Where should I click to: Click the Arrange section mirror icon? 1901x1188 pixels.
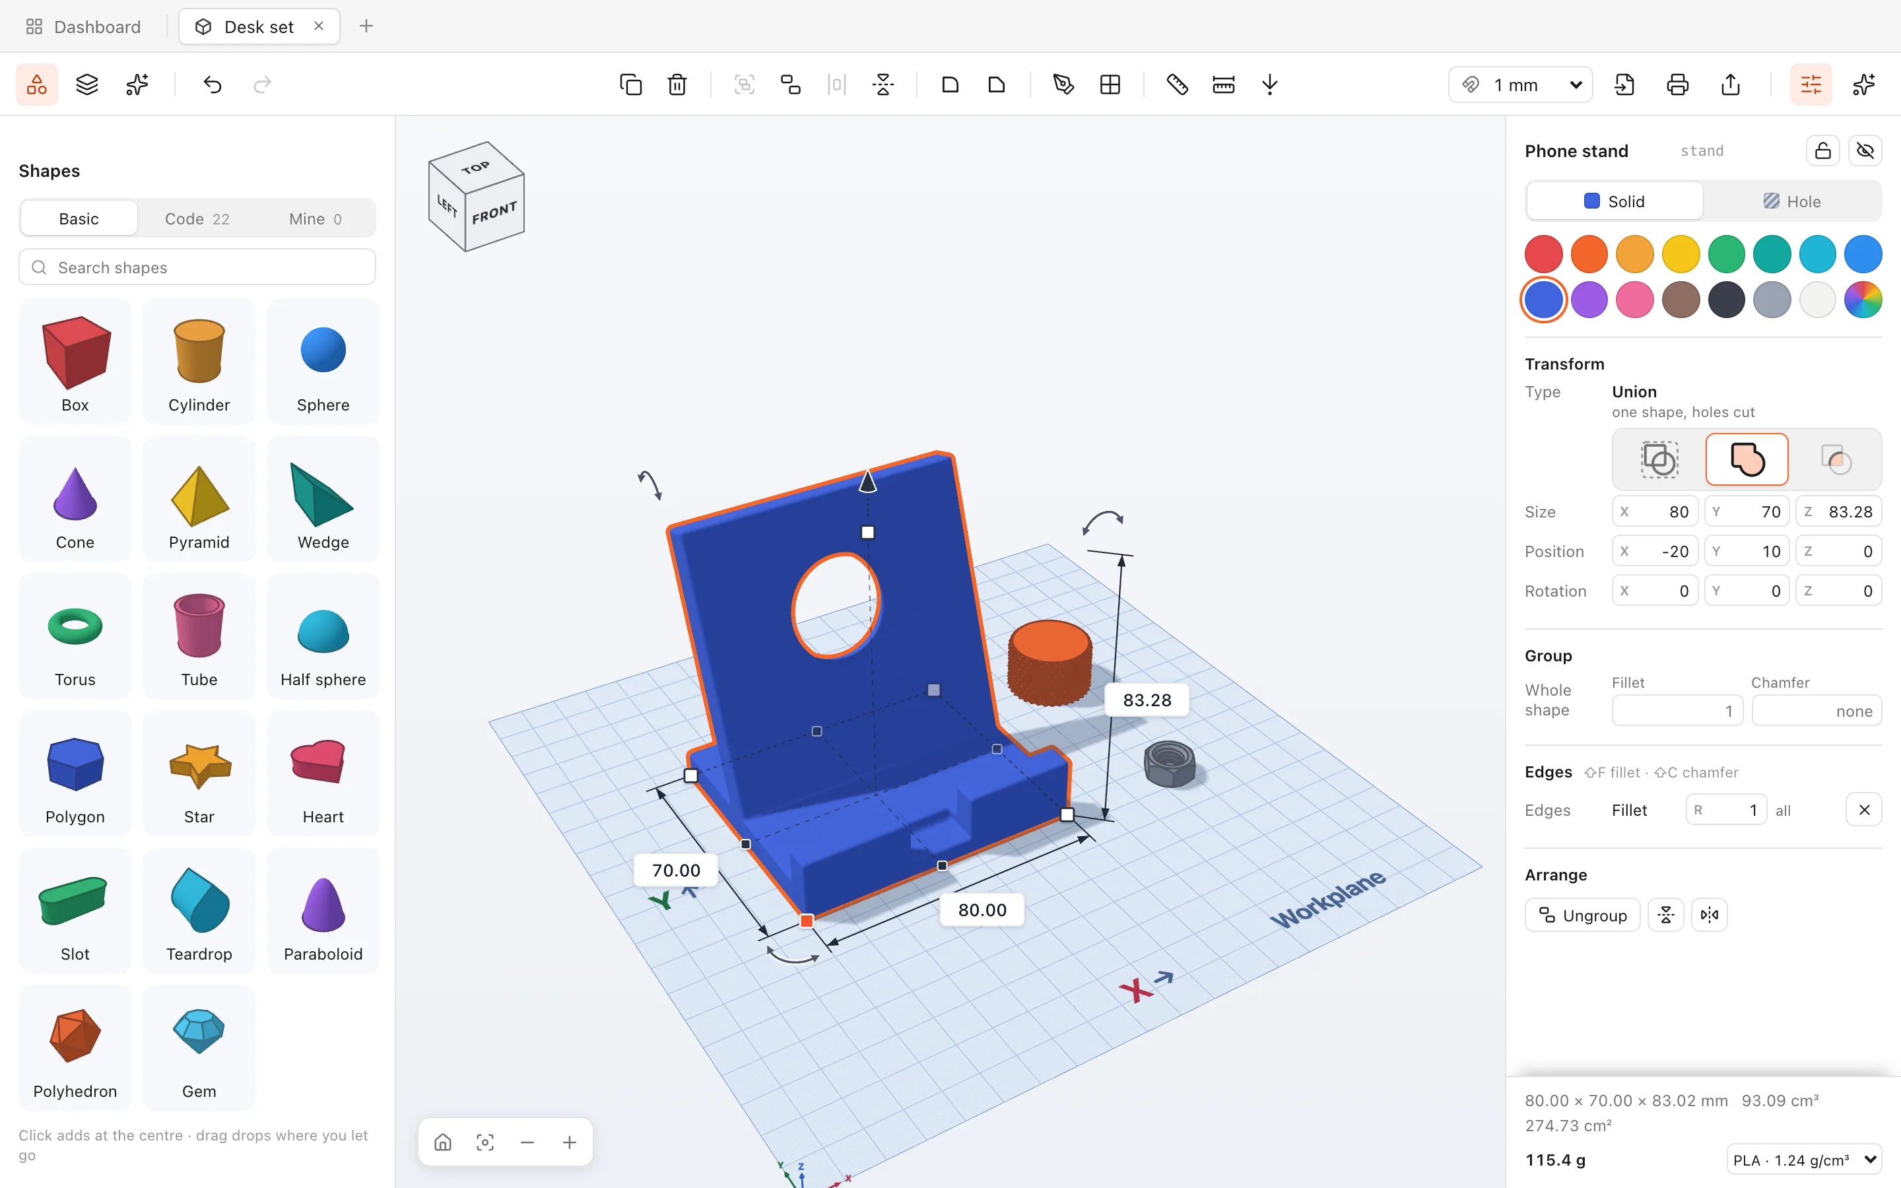point(1710,915)
